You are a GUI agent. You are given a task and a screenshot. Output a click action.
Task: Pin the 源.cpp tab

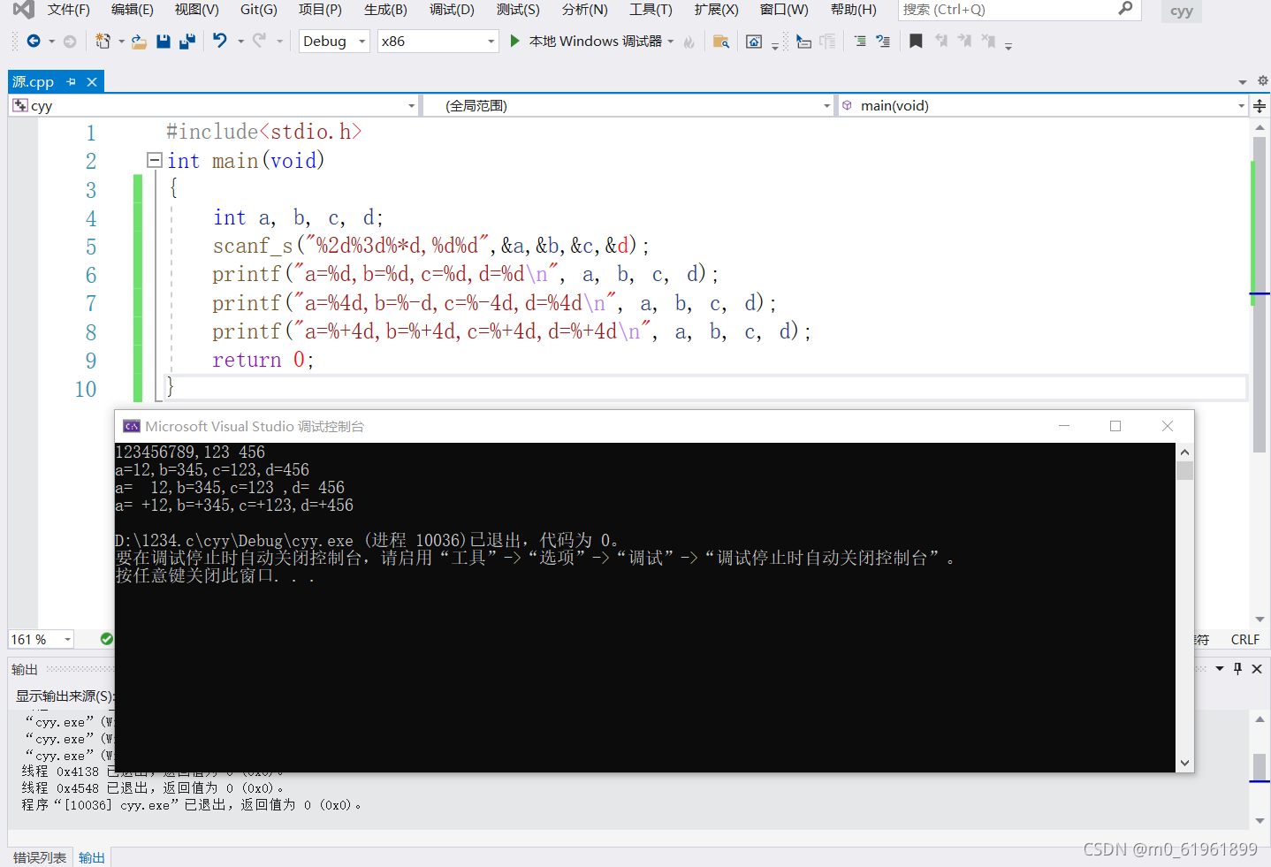click(72, 81)
